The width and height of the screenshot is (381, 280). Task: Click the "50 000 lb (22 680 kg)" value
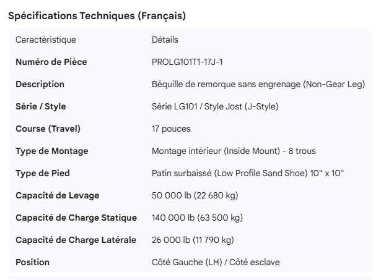195,195
